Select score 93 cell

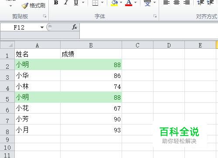click(91, 130)
